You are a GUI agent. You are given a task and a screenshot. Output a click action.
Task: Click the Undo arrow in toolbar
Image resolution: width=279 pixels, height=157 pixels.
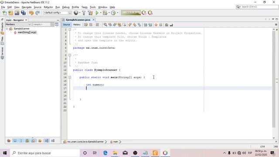tap(31, 13)
